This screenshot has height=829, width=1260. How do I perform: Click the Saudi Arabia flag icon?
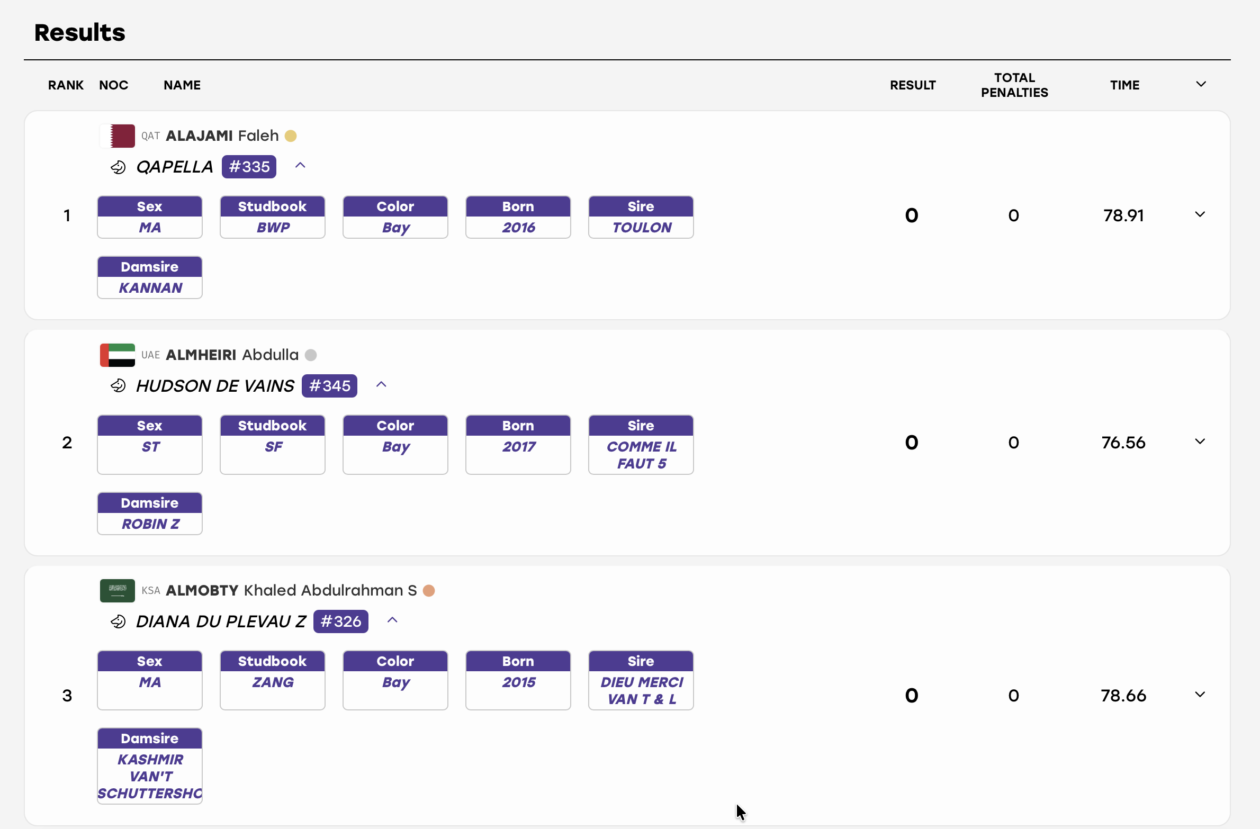[x=118, y=591]
